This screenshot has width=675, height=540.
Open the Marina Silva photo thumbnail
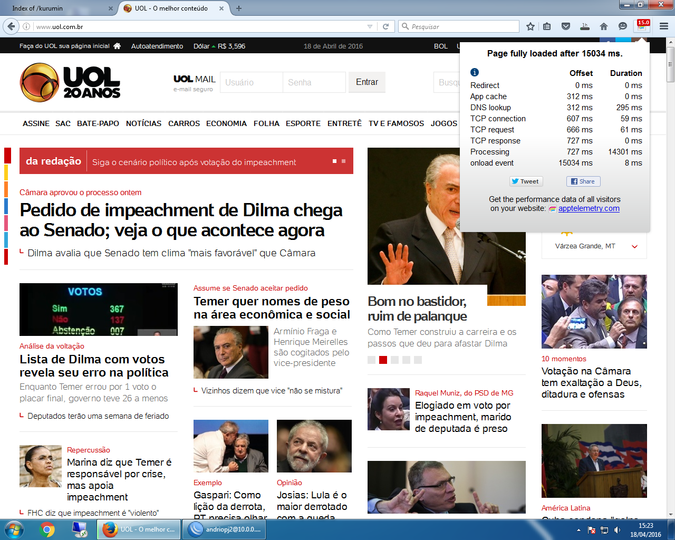pos(41,466)
